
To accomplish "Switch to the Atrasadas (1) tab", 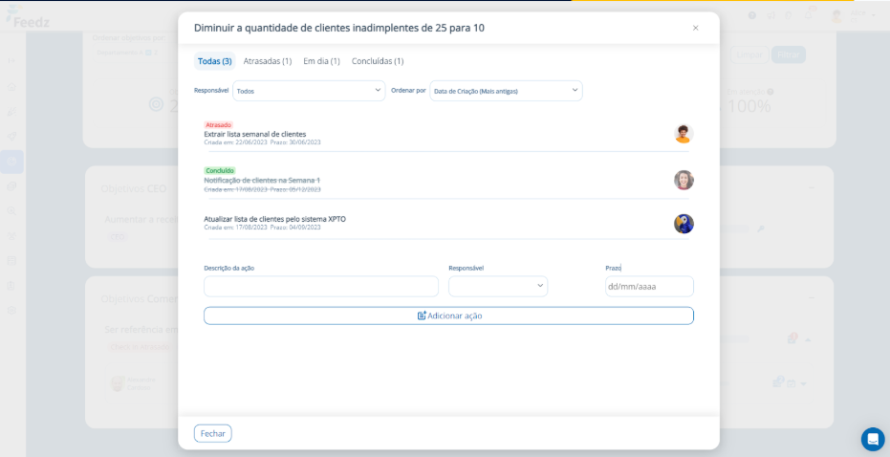I will pos(268,61).
